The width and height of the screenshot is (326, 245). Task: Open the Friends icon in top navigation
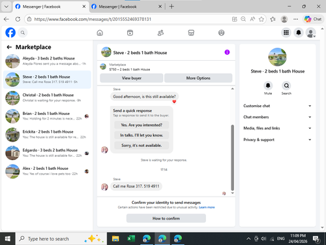160,33
